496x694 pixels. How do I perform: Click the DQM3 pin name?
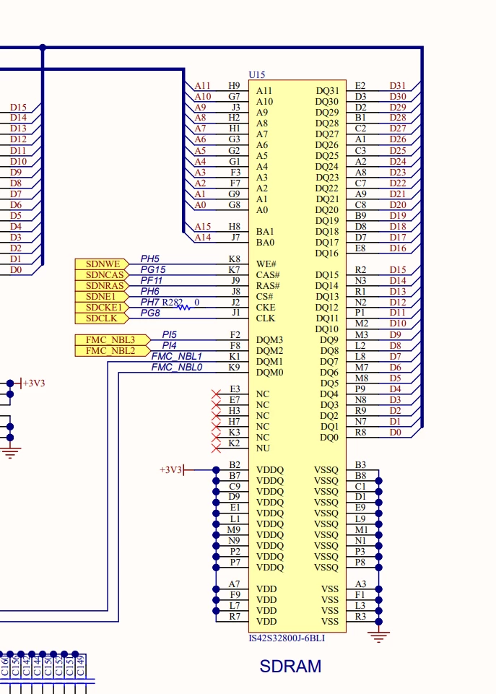(269, 340)
